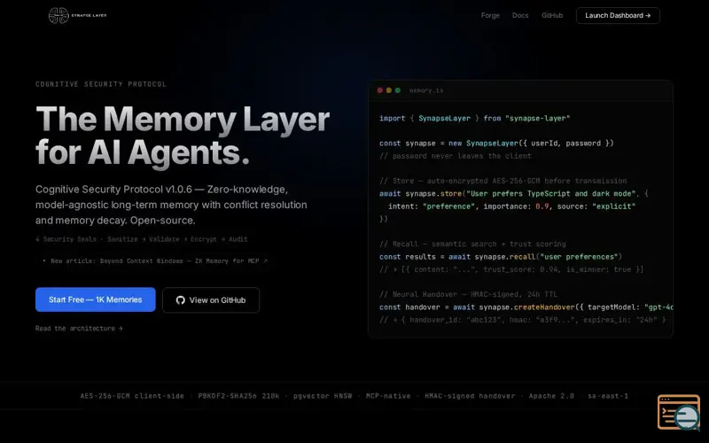Click AES-256-GCM client-side footer text
Screen dimensions: 709x443
132,396
